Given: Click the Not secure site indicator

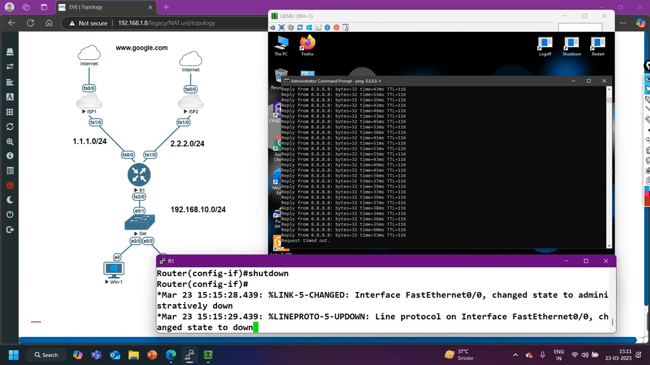Looking at the screenshot, I should pos(88,23).
